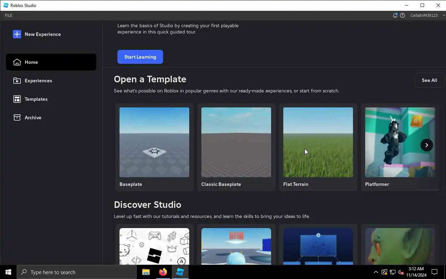This screenshot has height=279, width=446.
Task: Open the Baseplate template thumbnail
Action: [154, 142]
